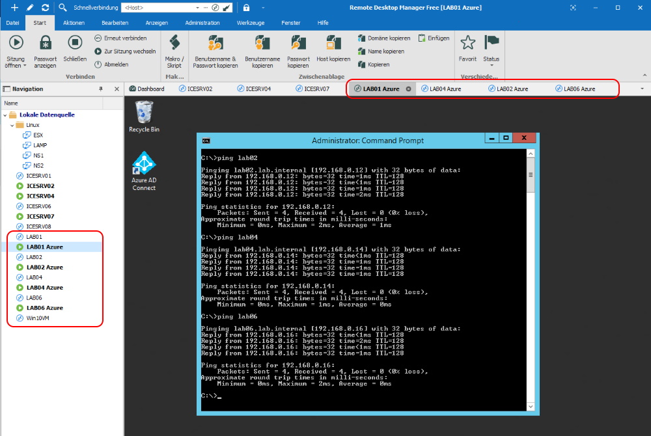The width and height of the screenshot is (651, 436).
Task: Click the Schließen stop icon
Action: coord(75,42)
